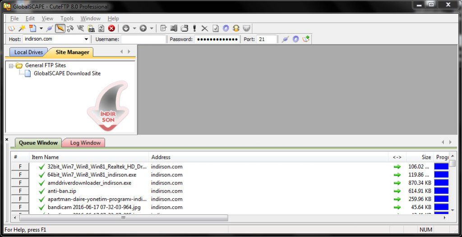Click the Password input field
The height and width of the screenshot is (237, 462).
pos(217,39)
